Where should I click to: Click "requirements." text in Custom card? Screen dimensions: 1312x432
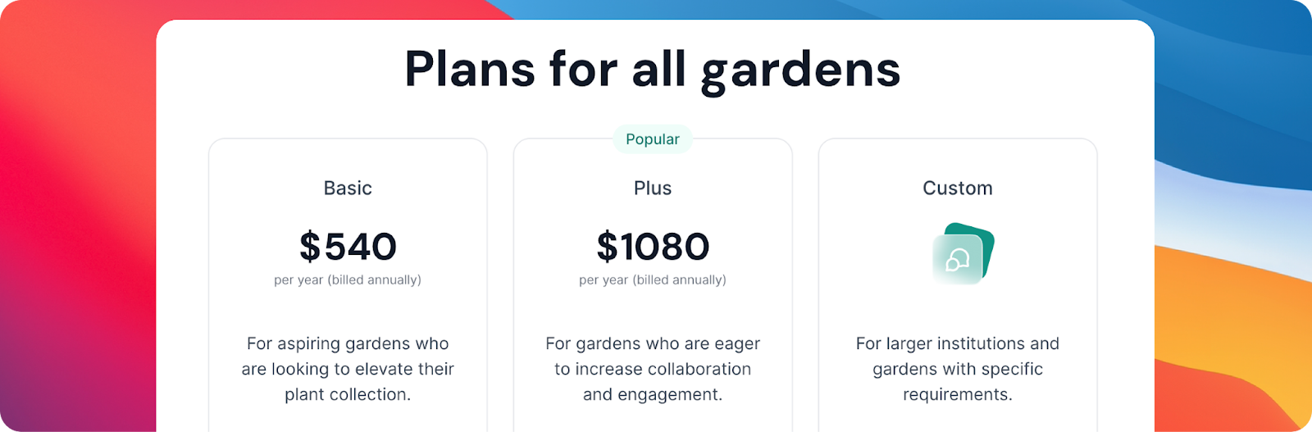(958, 394)
